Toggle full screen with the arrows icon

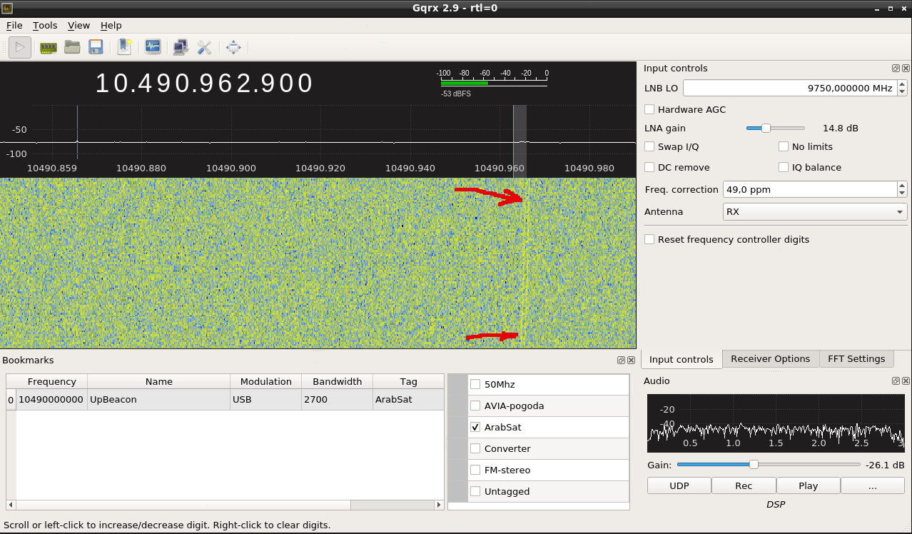233,48
